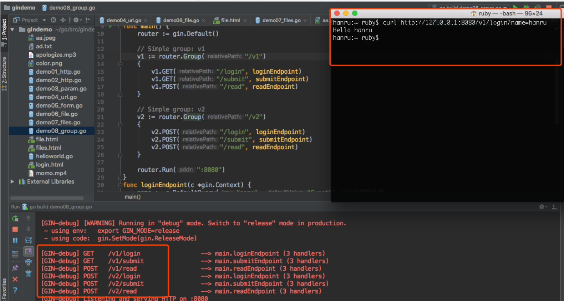Rerun the go build demo08_group.go process
Viewport: 564px width, 301px height.
15,218
